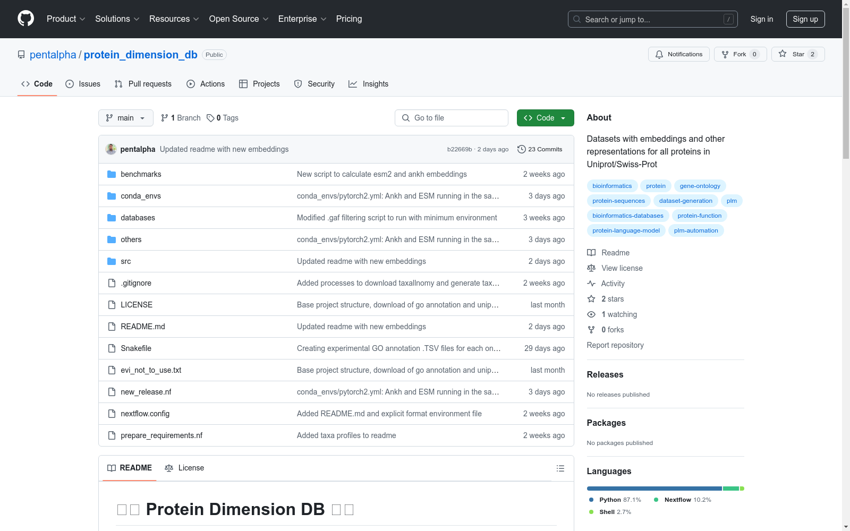Image resolution: width=850 pixels, height=531 pixels.
Task: Open the README.md file
Action: click(x=143, y=327)
